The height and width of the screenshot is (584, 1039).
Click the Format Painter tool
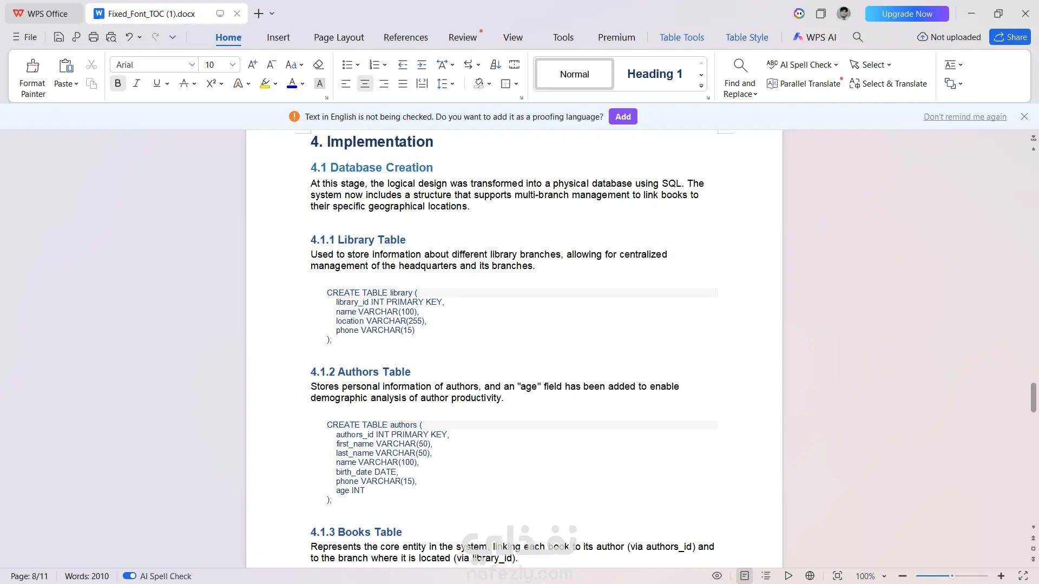click(32, 78)
